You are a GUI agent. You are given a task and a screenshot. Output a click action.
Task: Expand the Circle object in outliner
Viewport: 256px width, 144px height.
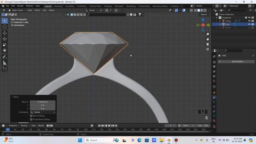point(220,21)
